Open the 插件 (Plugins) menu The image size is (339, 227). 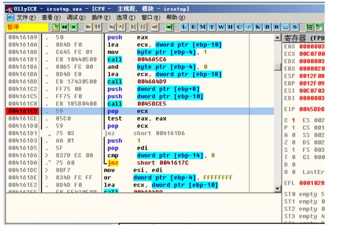point(101,18)
